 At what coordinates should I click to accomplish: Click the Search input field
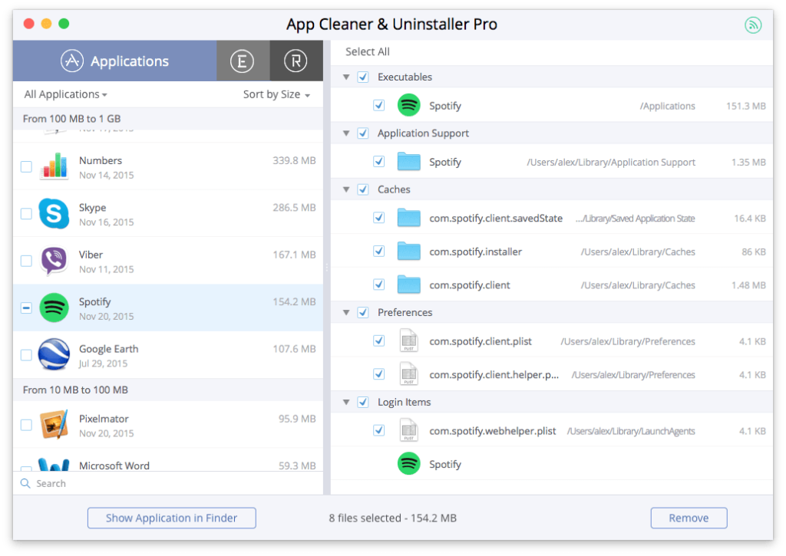coord(169,483)
